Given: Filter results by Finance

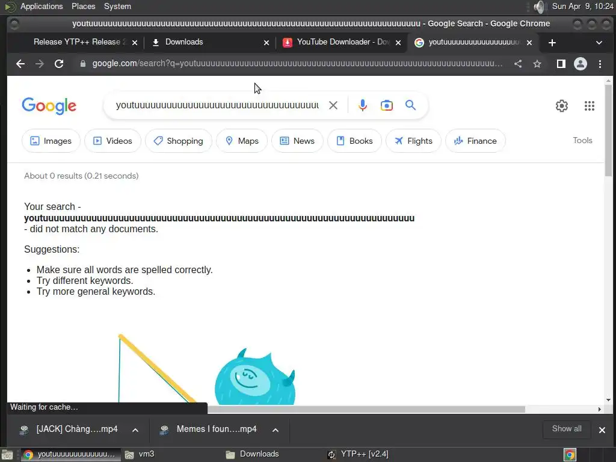Looking at the screenshot, I should [x=475, y=141].
